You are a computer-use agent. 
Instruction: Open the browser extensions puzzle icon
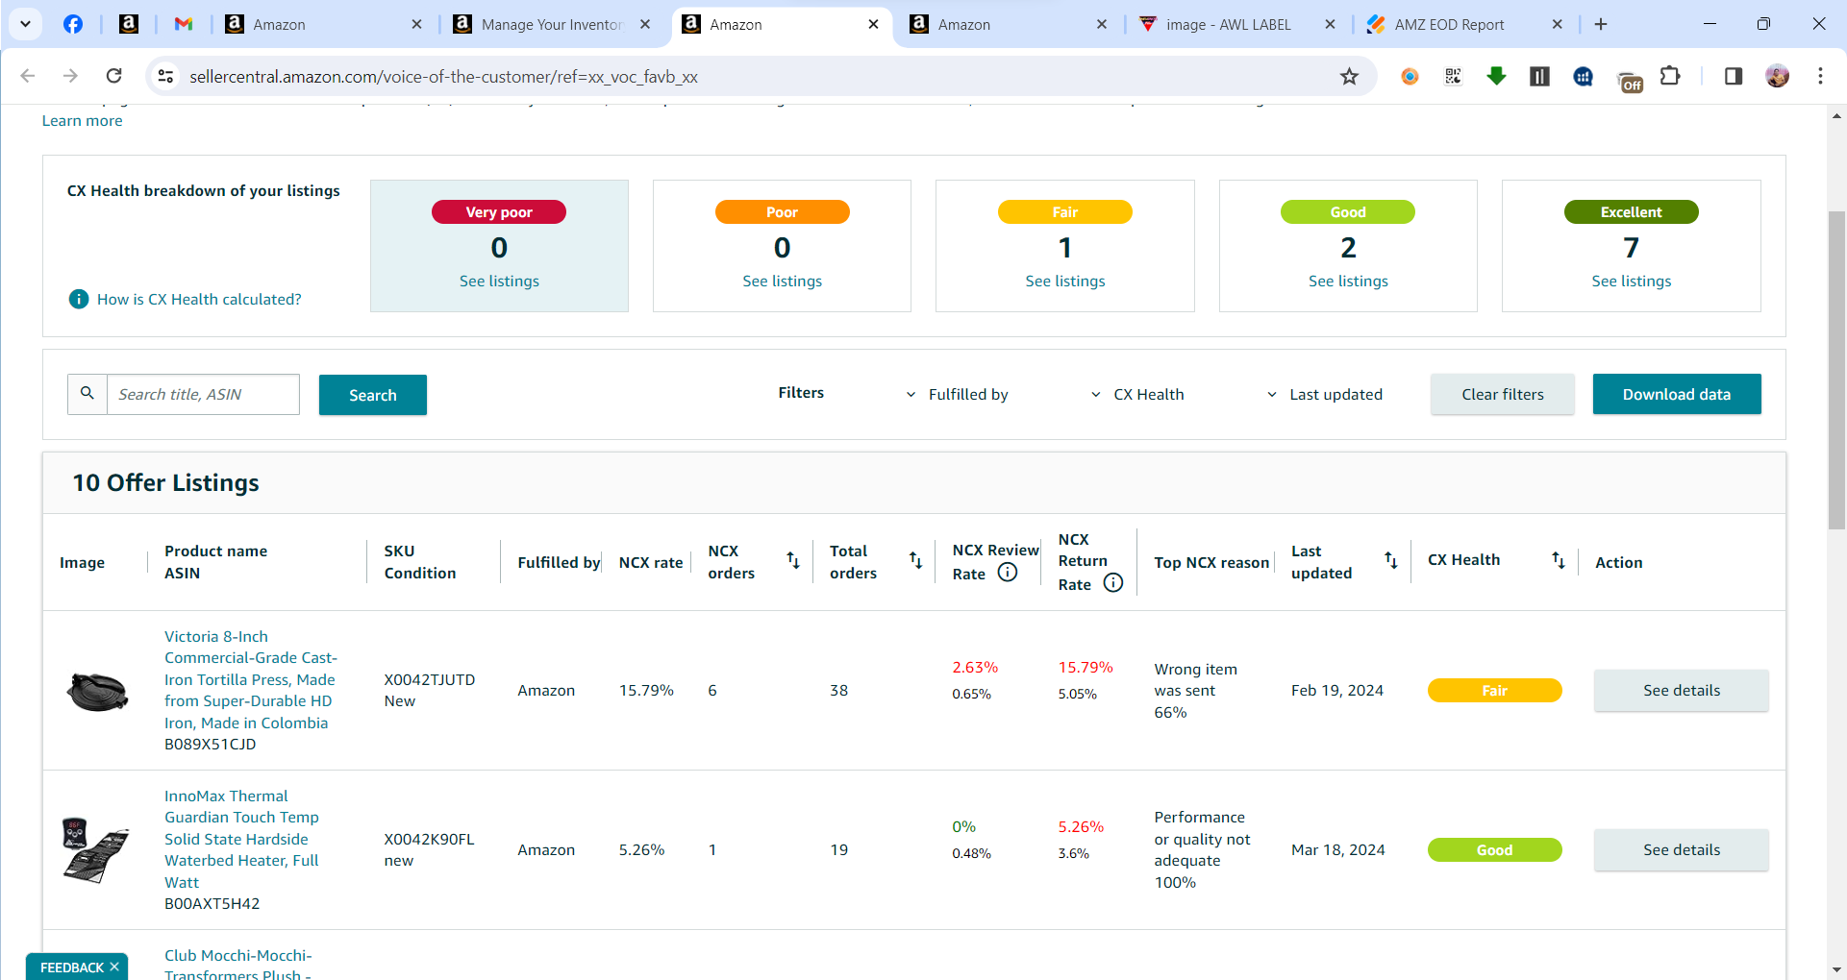1671,76
